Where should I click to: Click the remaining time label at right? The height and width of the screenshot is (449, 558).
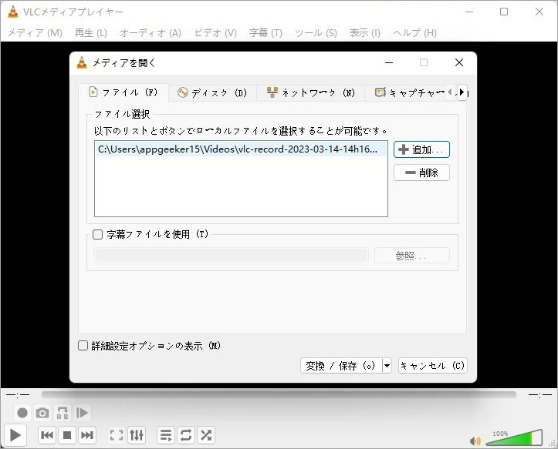(x=539, y=394)
